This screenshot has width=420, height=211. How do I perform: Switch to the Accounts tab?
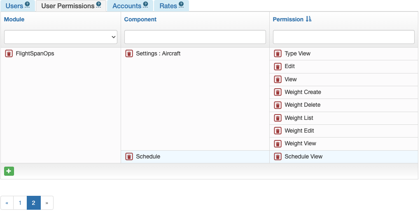(x=127, y=6)
